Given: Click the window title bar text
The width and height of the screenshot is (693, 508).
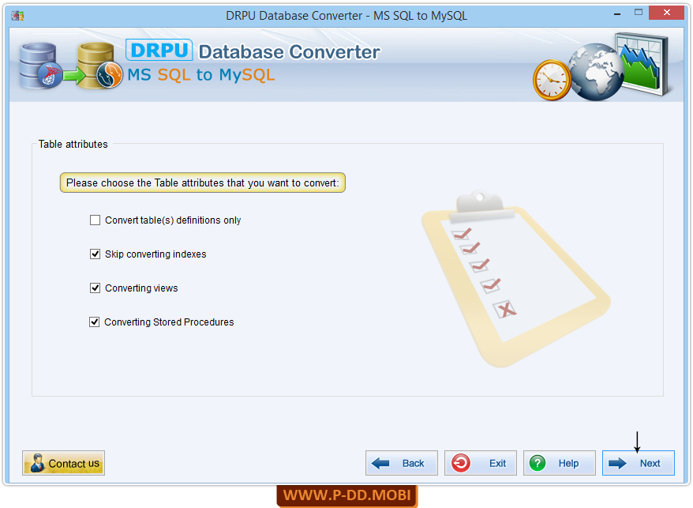Looking at the screenshot, I should [346, 16].
